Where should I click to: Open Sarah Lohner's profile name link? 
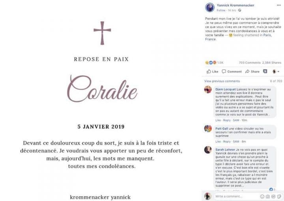(225, 150)
